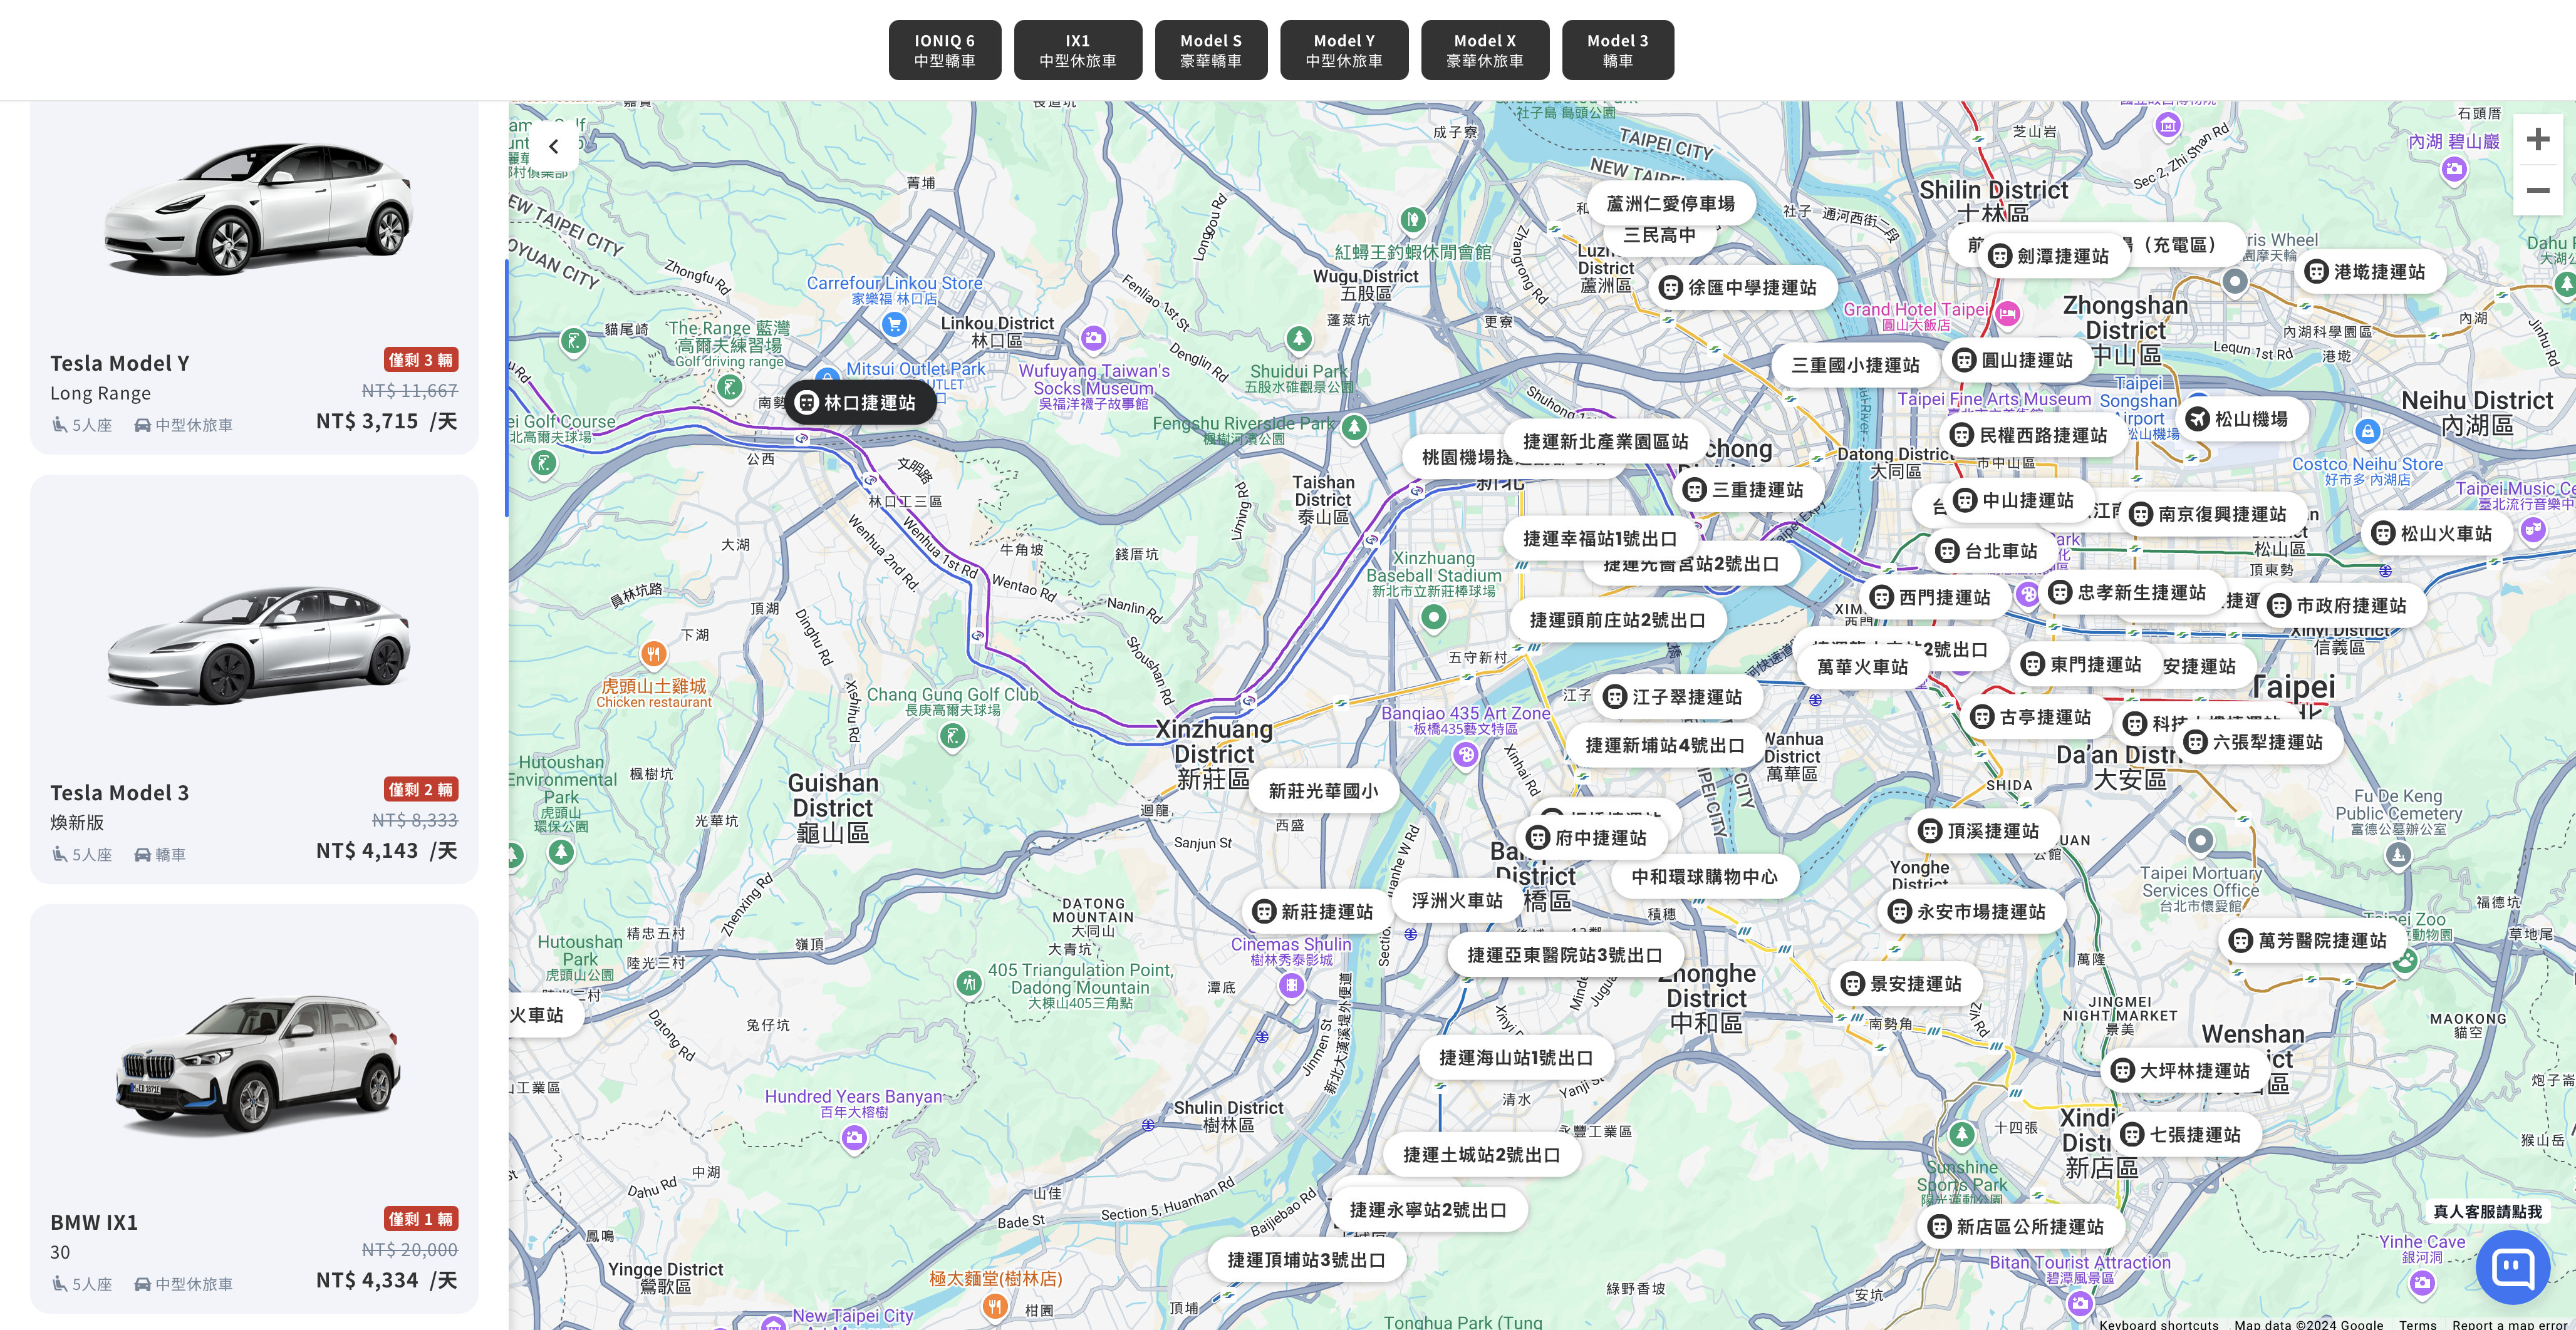Open Keyboard shortcuts link on map
2576x1330 pixels.
[2158, 1324]
